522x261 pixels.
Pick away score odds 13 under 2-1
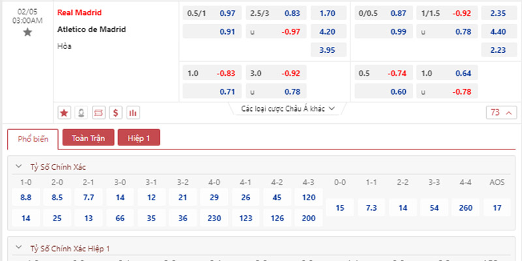(89, 218)
